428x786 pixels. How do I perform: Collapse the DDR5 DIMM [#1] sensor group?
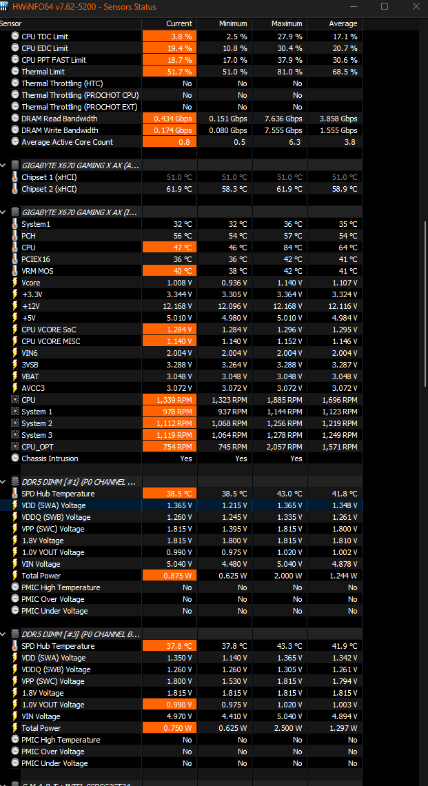3,482
